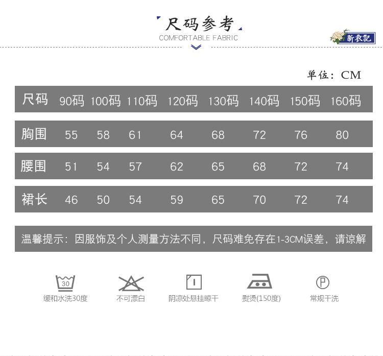The height and width of the screenshot is (356, 383).
Task: Click the 裙长 row label
Action: tap(34, 199)
